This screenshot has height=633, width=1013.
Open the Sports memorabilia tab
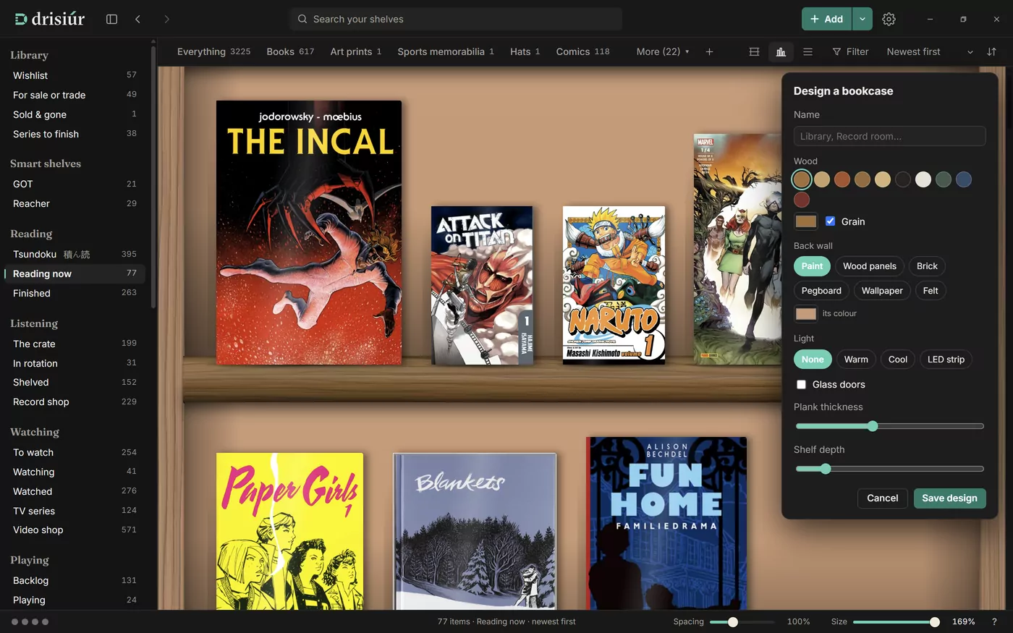(x=446, y=52)
